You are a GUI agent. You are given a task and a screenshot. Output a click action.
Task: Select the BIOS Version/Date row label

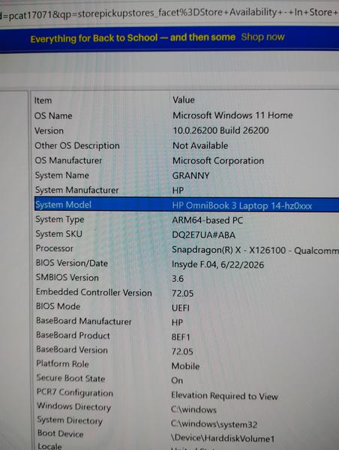coord(72,263)
